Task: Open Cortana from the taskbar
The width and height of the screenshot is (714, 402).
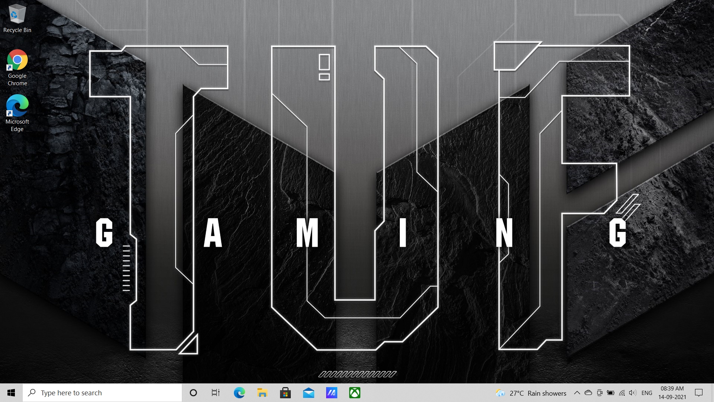Action: [x=193, y=393]
